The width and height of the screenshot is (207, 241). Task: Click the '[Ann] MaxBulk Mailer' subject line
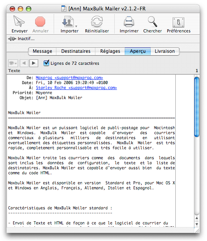(x=59, y=98)
